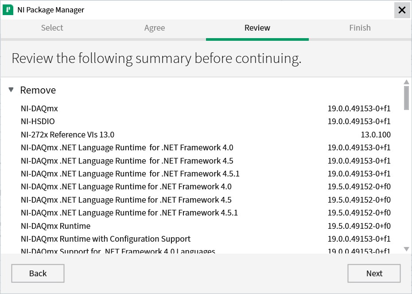
Task: Open the Review step tab
Action: (257, 28)
